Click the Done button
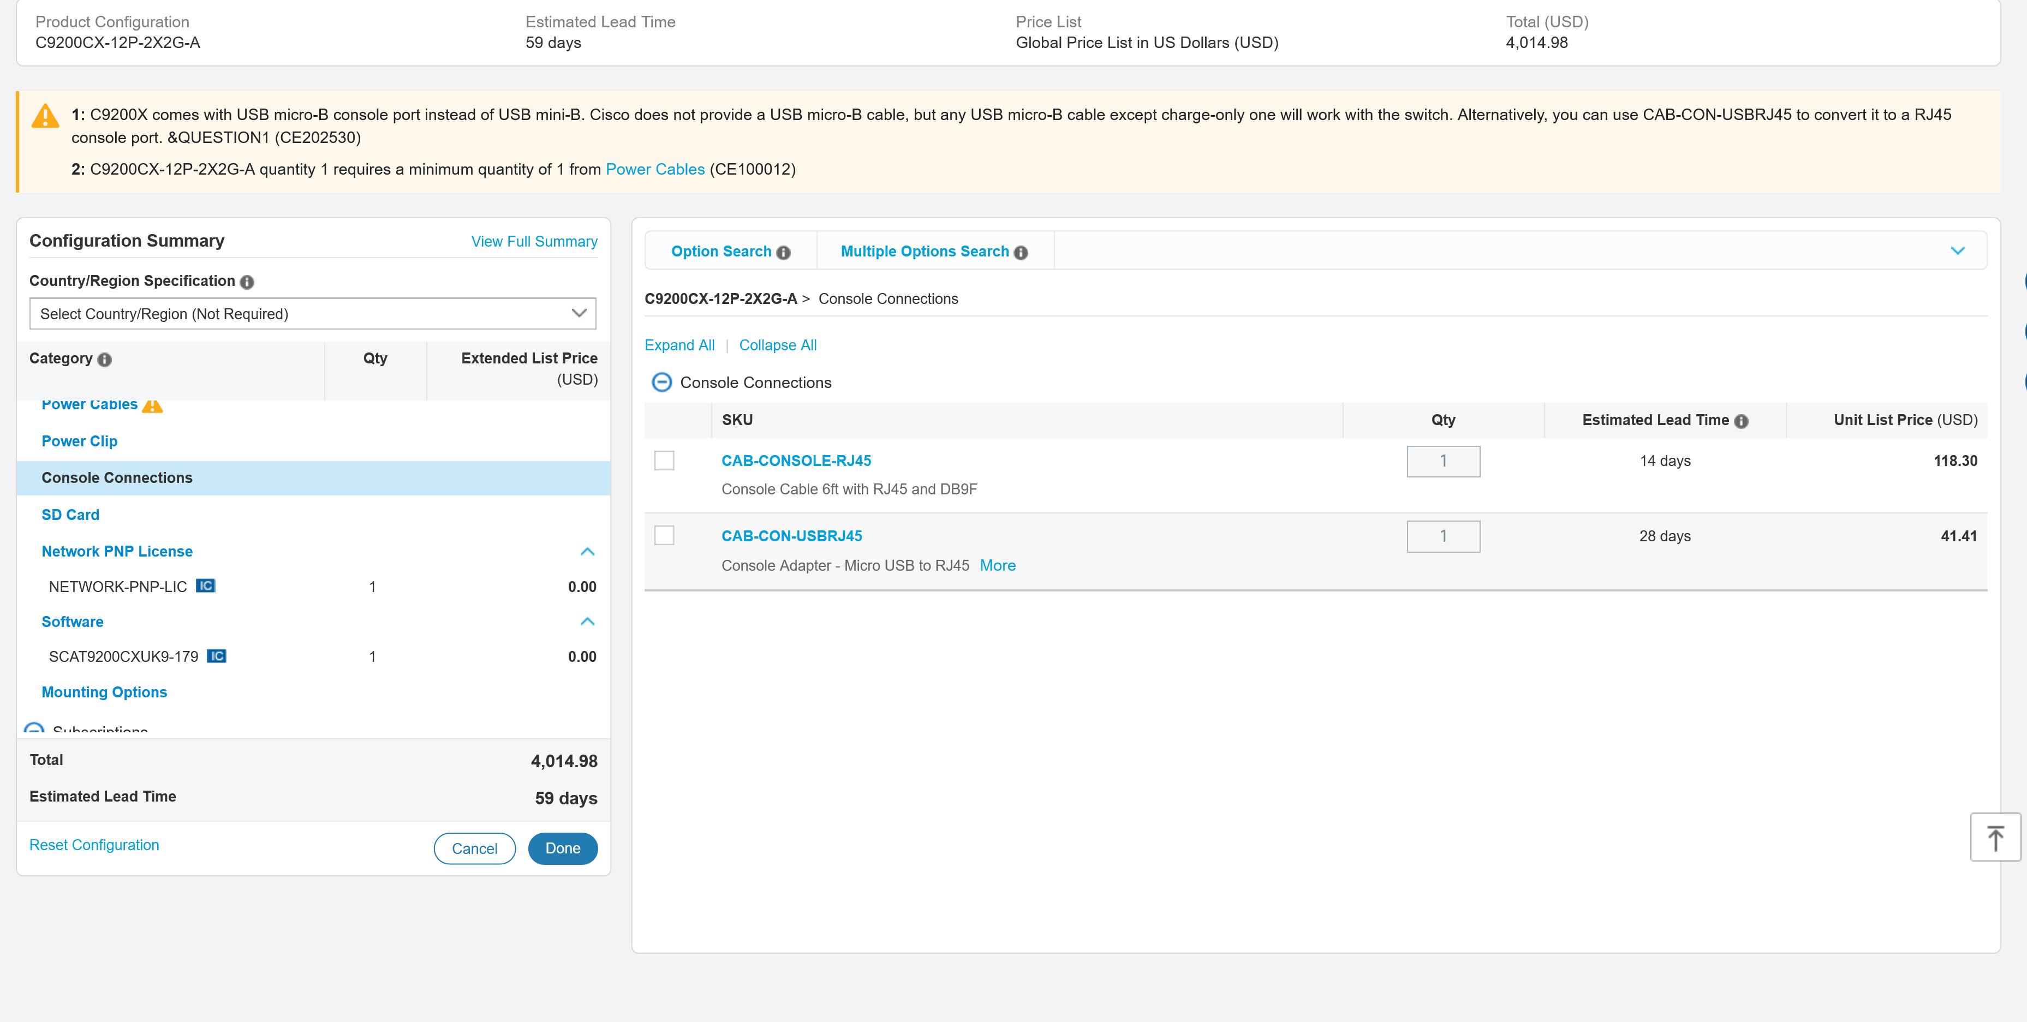This screenshot has height=1022, width=2027. 563,848
